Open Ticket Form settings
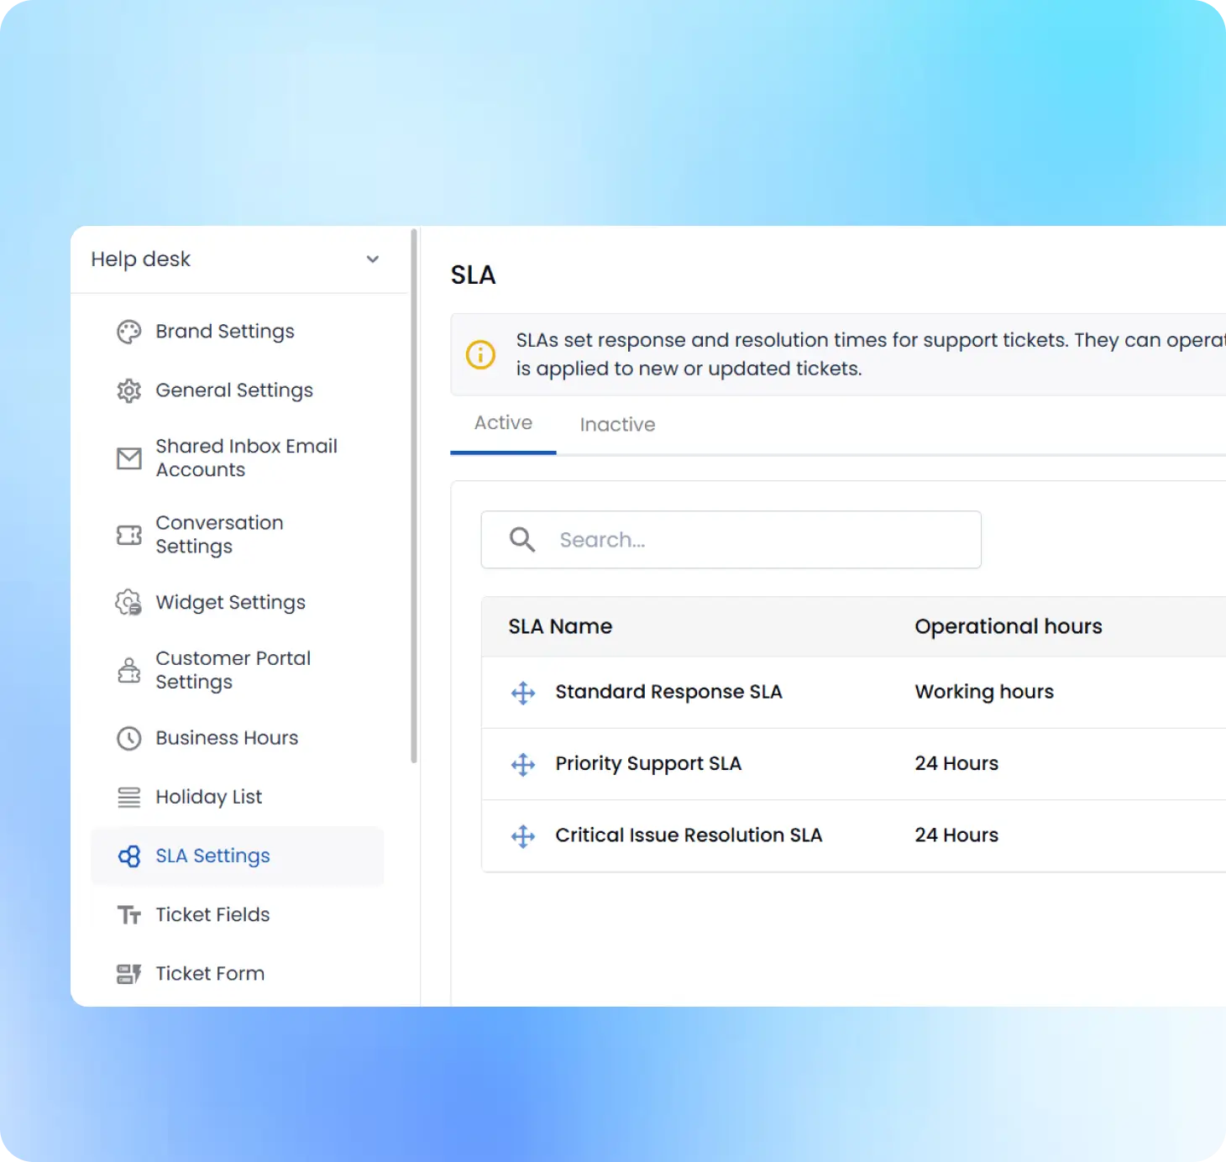Screen dimensions: 1226x1162 [210, 974]
